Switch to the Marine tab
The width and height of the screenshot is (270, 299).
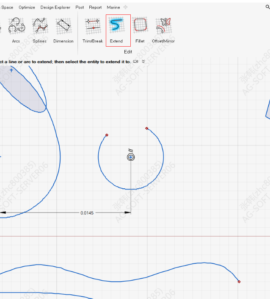113,7
